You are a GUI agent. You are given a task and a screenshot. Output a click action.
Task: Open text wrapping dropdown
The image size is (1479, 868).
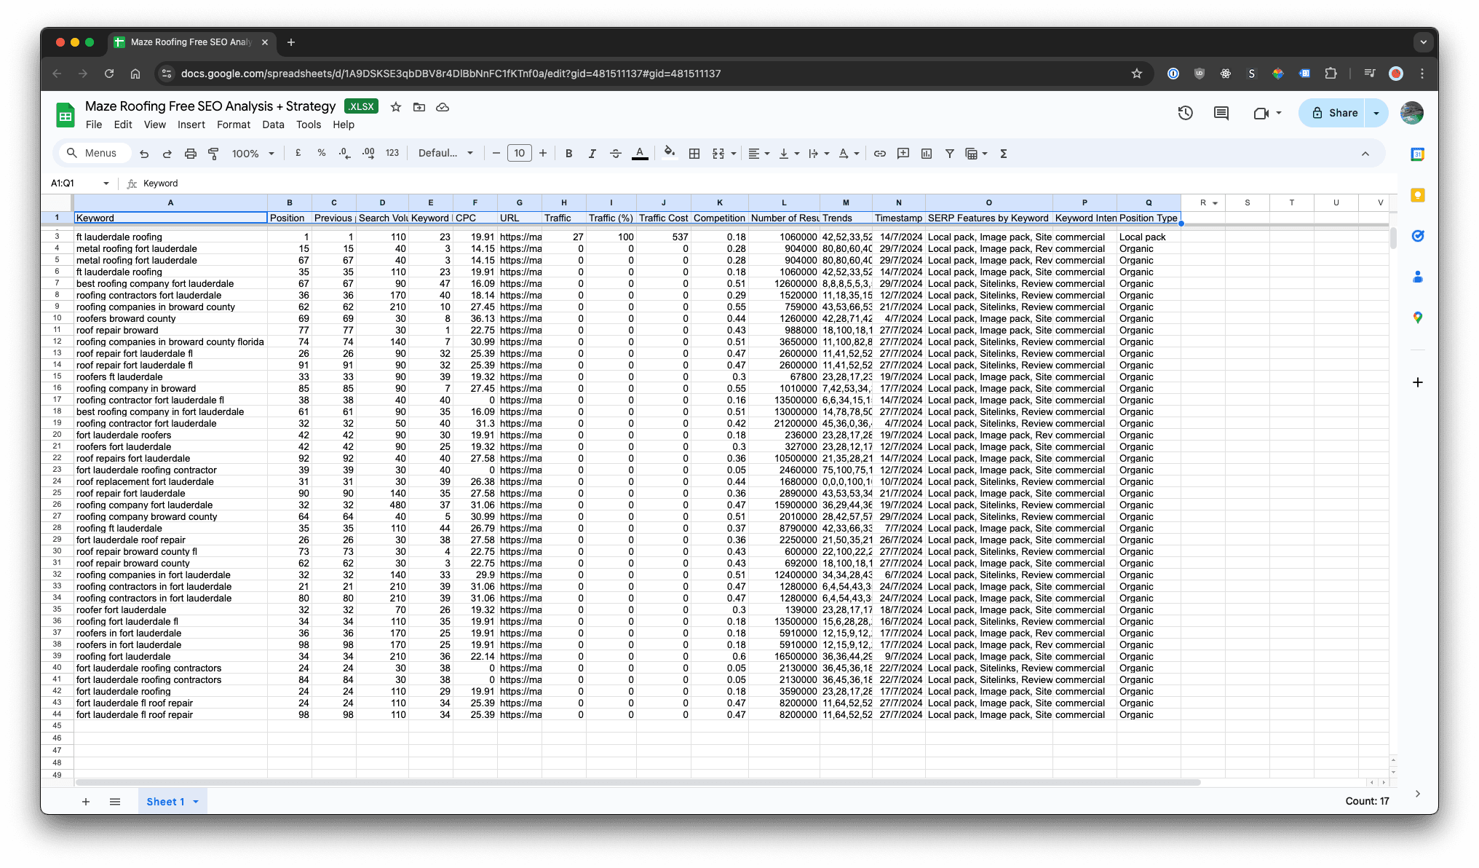point(819,154)
